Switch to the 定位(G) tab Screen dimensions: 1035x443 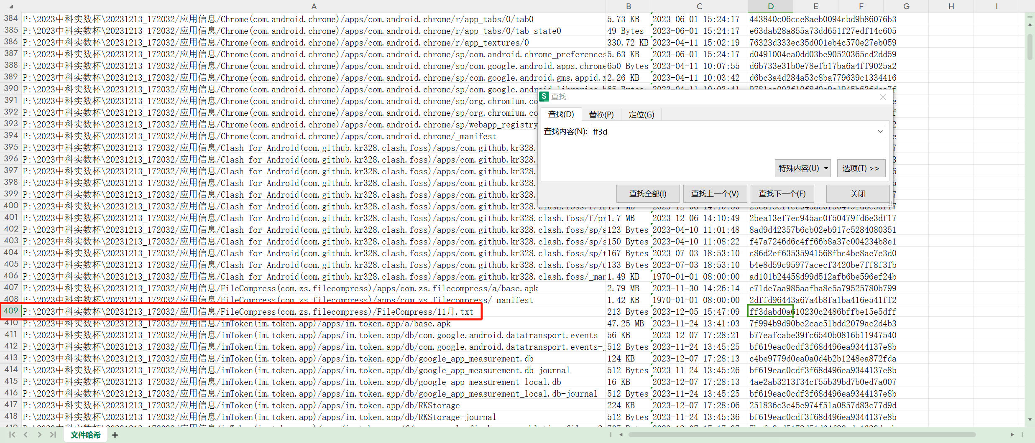click(641, 115)
